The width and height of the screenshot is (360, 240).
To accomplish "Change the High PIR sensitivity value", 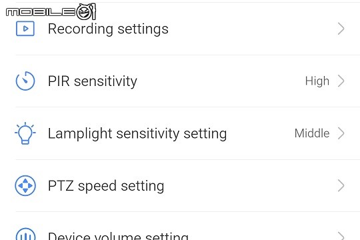I will pyautogui.click(x=317, y=81).
